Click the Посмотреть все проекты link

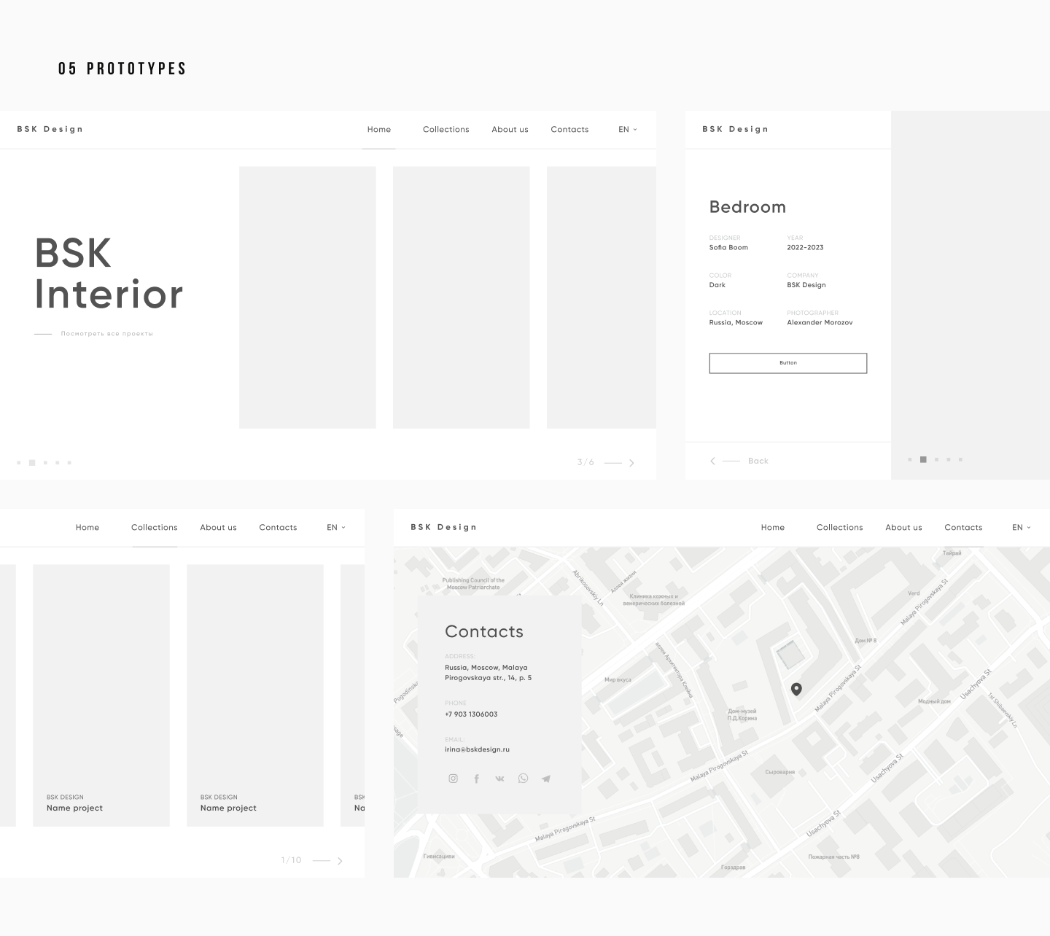click(x=106, y=334)
